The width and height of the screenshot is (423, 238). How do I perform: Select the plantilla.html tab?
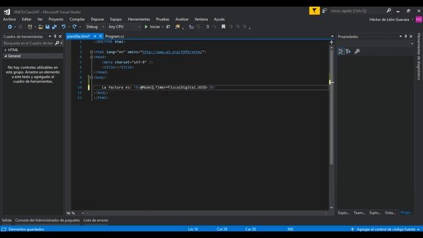click(x=79, y=36)
